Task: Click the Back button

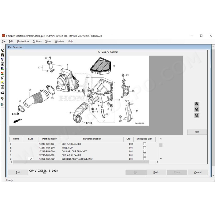Action: [156, 172]
